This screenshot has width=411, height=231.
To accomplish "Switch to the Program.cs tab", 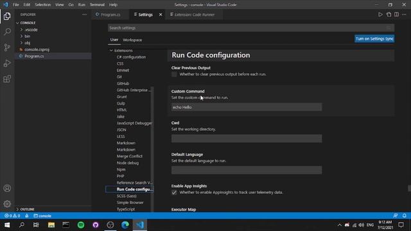I will pos(110,15).
